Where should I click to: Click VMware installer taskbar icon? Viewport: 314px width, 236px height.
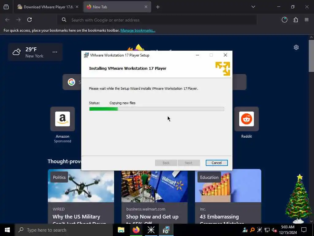(x=166, y=230)
